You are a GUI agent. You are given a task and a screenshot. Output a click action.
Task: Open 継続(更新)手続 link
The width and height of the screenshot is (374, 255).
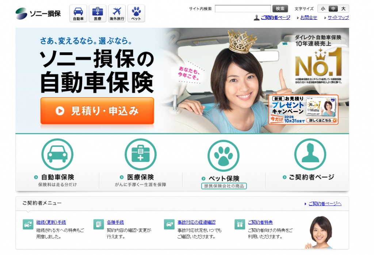51,222
